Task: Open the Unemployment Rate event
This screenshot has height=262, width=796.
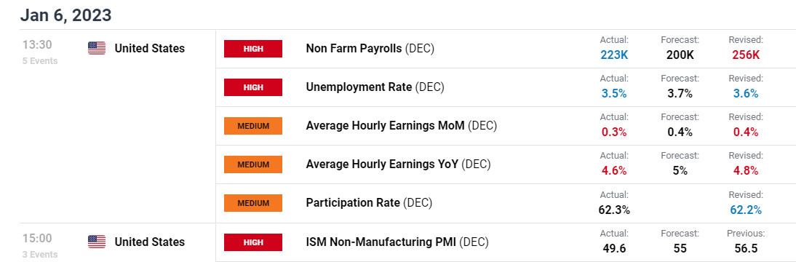Action: coord(375,87)
